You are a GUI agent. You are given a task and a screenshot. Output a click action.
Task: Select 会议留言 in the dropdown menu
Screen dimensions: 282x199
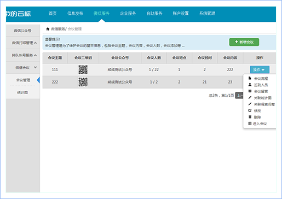click(261, 91)
